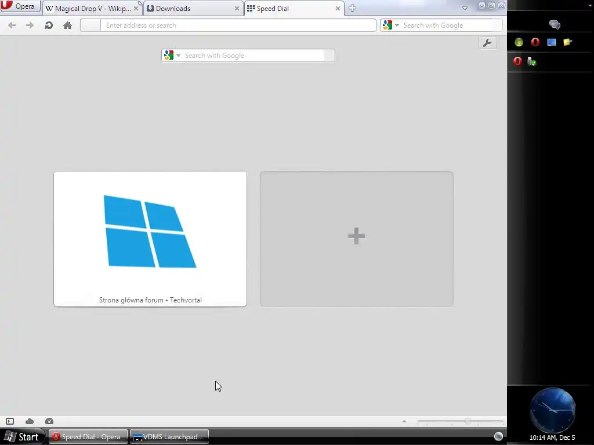Click the Opera tray icon in the sidebar's lower row
The image size is (594, 445).
pyautogui.click(x=517, y=61)
